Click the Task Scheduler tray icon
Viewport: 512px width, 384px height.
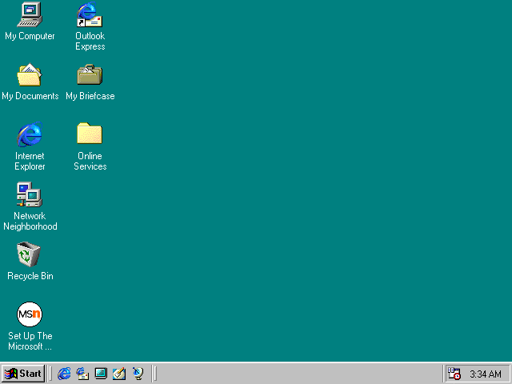(454, 374)
